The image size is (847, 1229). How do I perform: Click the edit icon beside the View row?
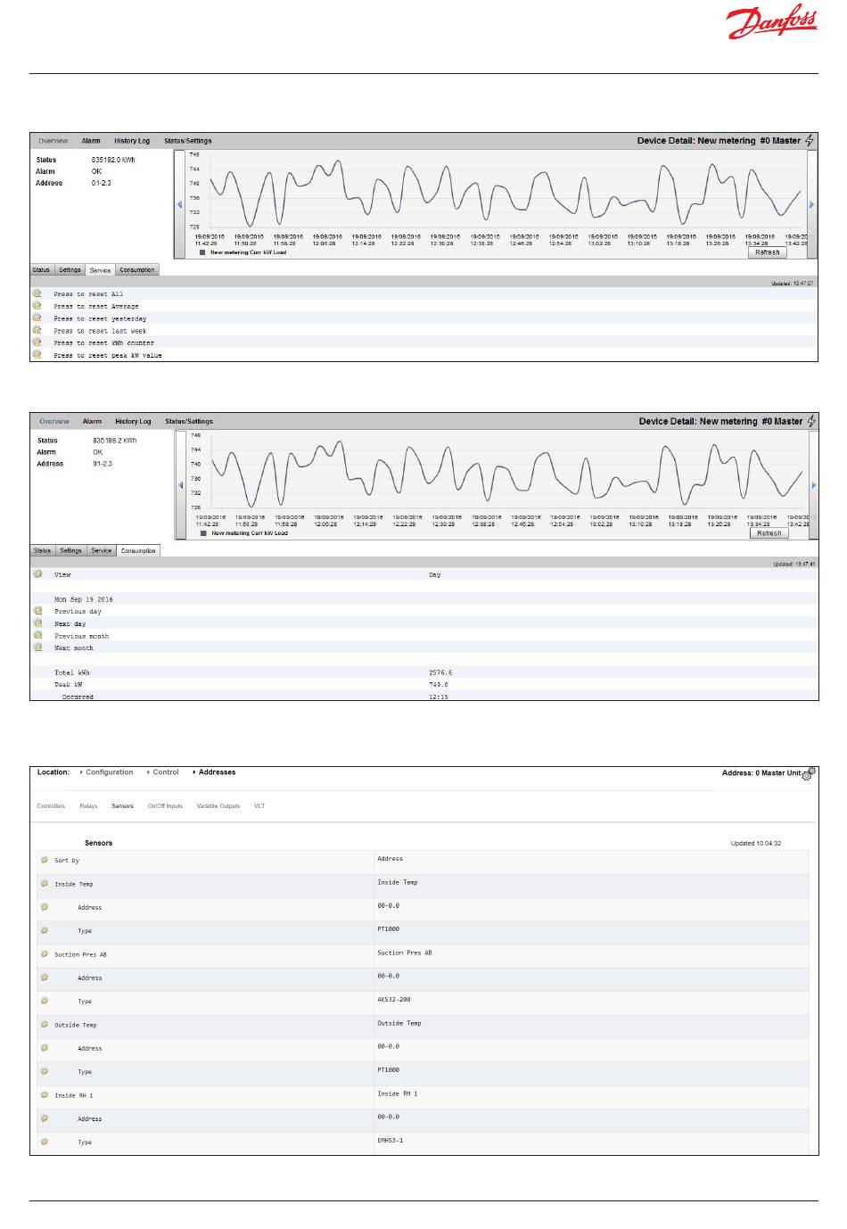pos(37,574)
